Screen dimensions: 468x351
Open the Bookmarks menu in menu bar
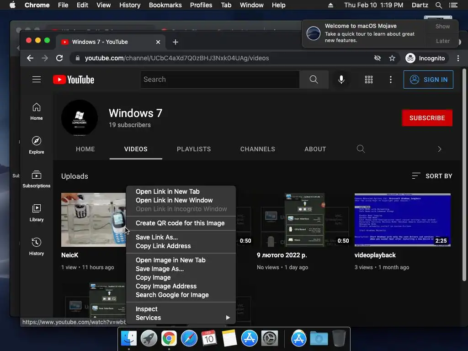click(x=165, y=5)
